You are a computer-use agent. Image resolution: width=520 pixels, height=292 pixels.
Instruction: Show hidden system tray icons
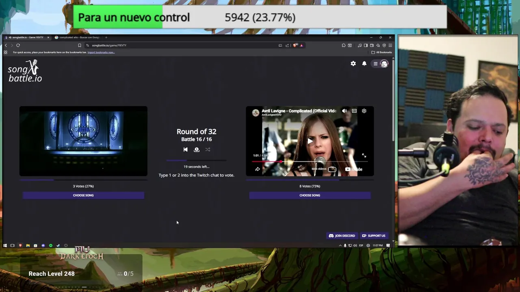point(340,245)
